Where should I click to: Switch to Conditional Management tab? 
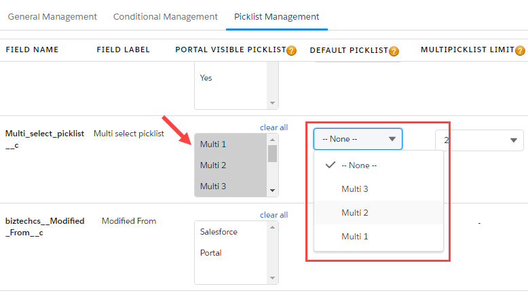[x=166, y=16]
